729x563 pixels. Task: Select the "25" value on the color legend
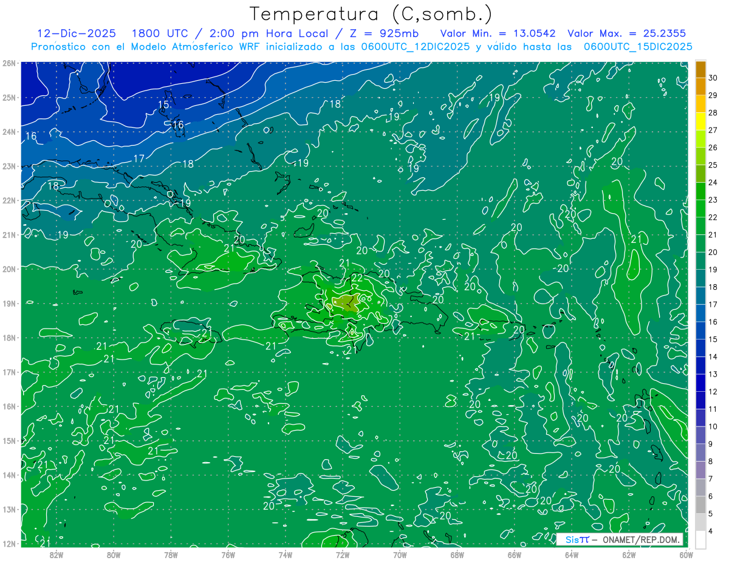(713, 165)
